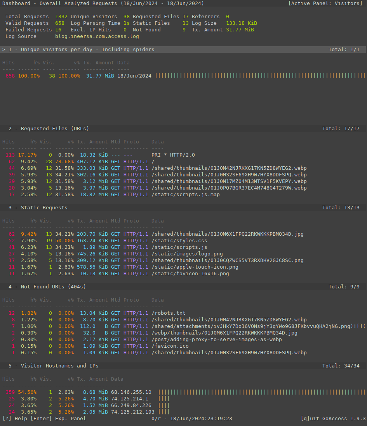Click the 18.82 MiB transfer amount value
The image size is (367, 426).
click(x=94, y=195)
